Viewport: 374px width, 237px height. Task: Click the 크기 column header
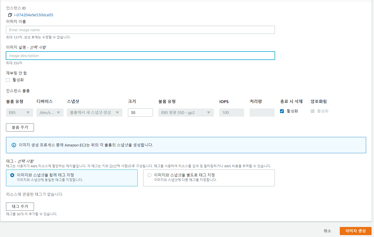(132, 101)
